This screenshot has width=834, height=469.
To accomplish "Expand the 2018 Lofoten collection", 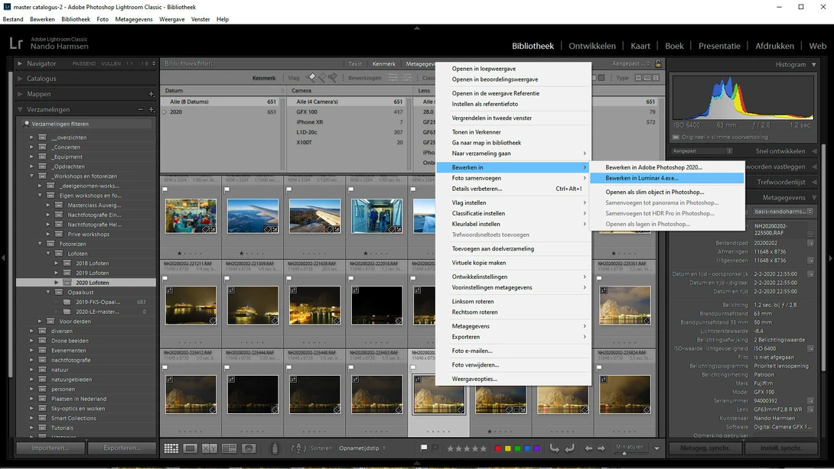I will coord(57,264).
